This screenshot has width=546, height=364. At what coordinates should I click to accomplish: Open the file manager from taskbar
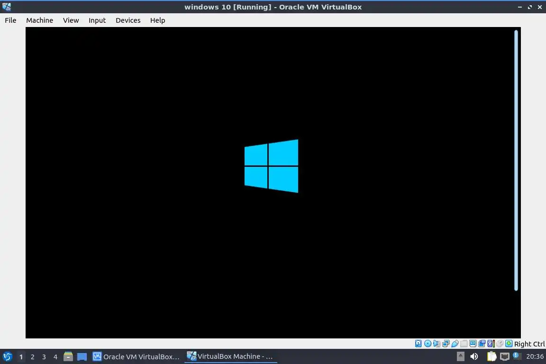click(x=68, y=356)
